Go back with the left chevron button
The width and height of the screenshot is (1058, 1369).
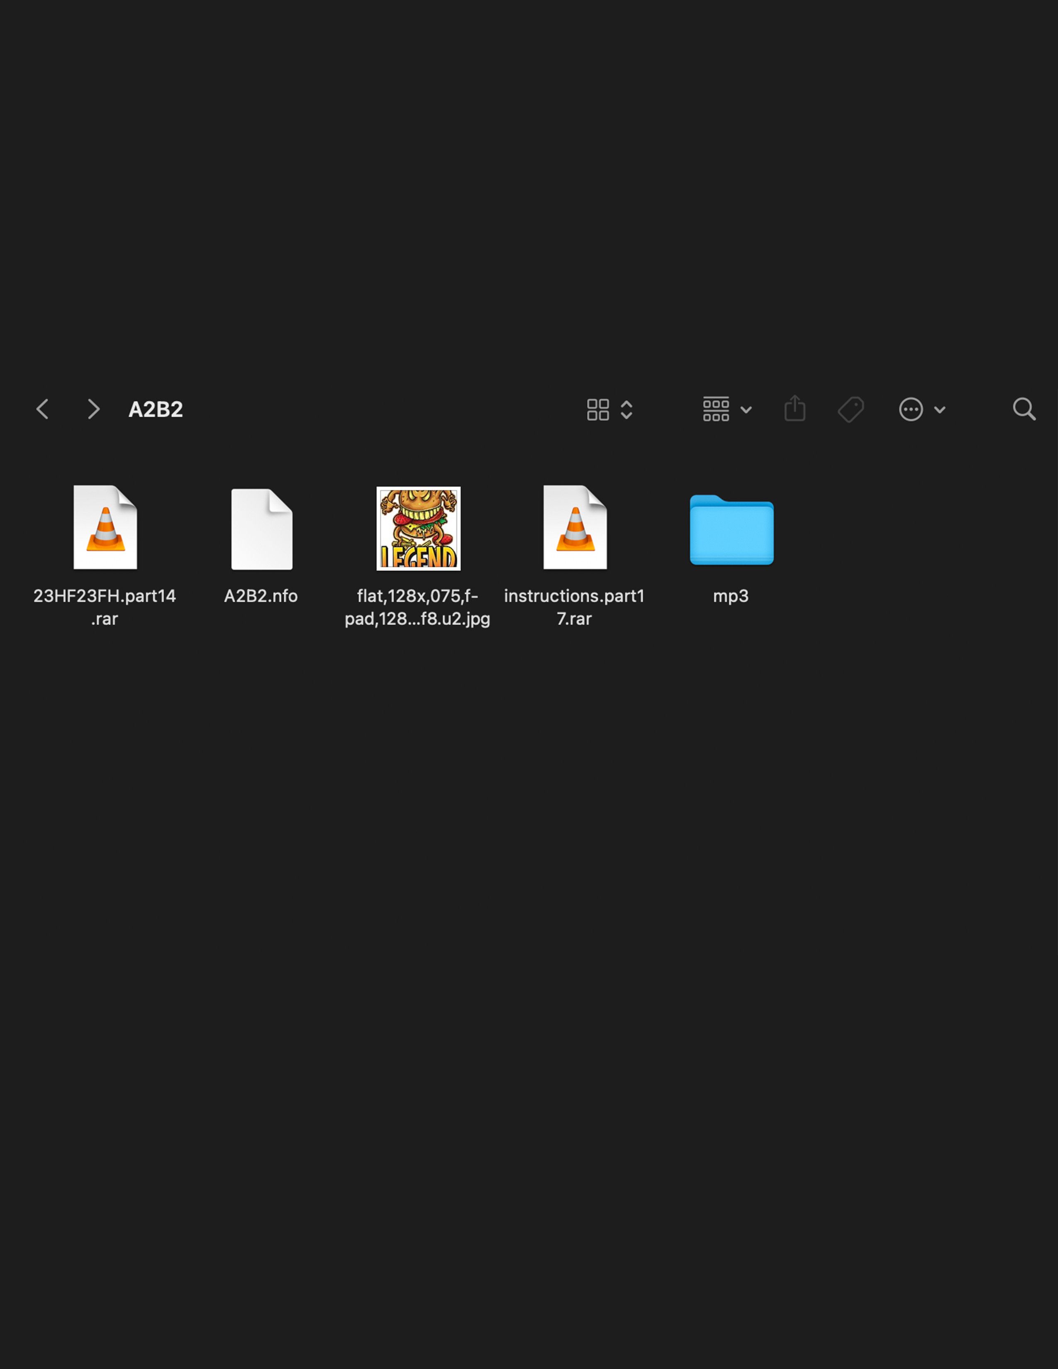(43, 409)
